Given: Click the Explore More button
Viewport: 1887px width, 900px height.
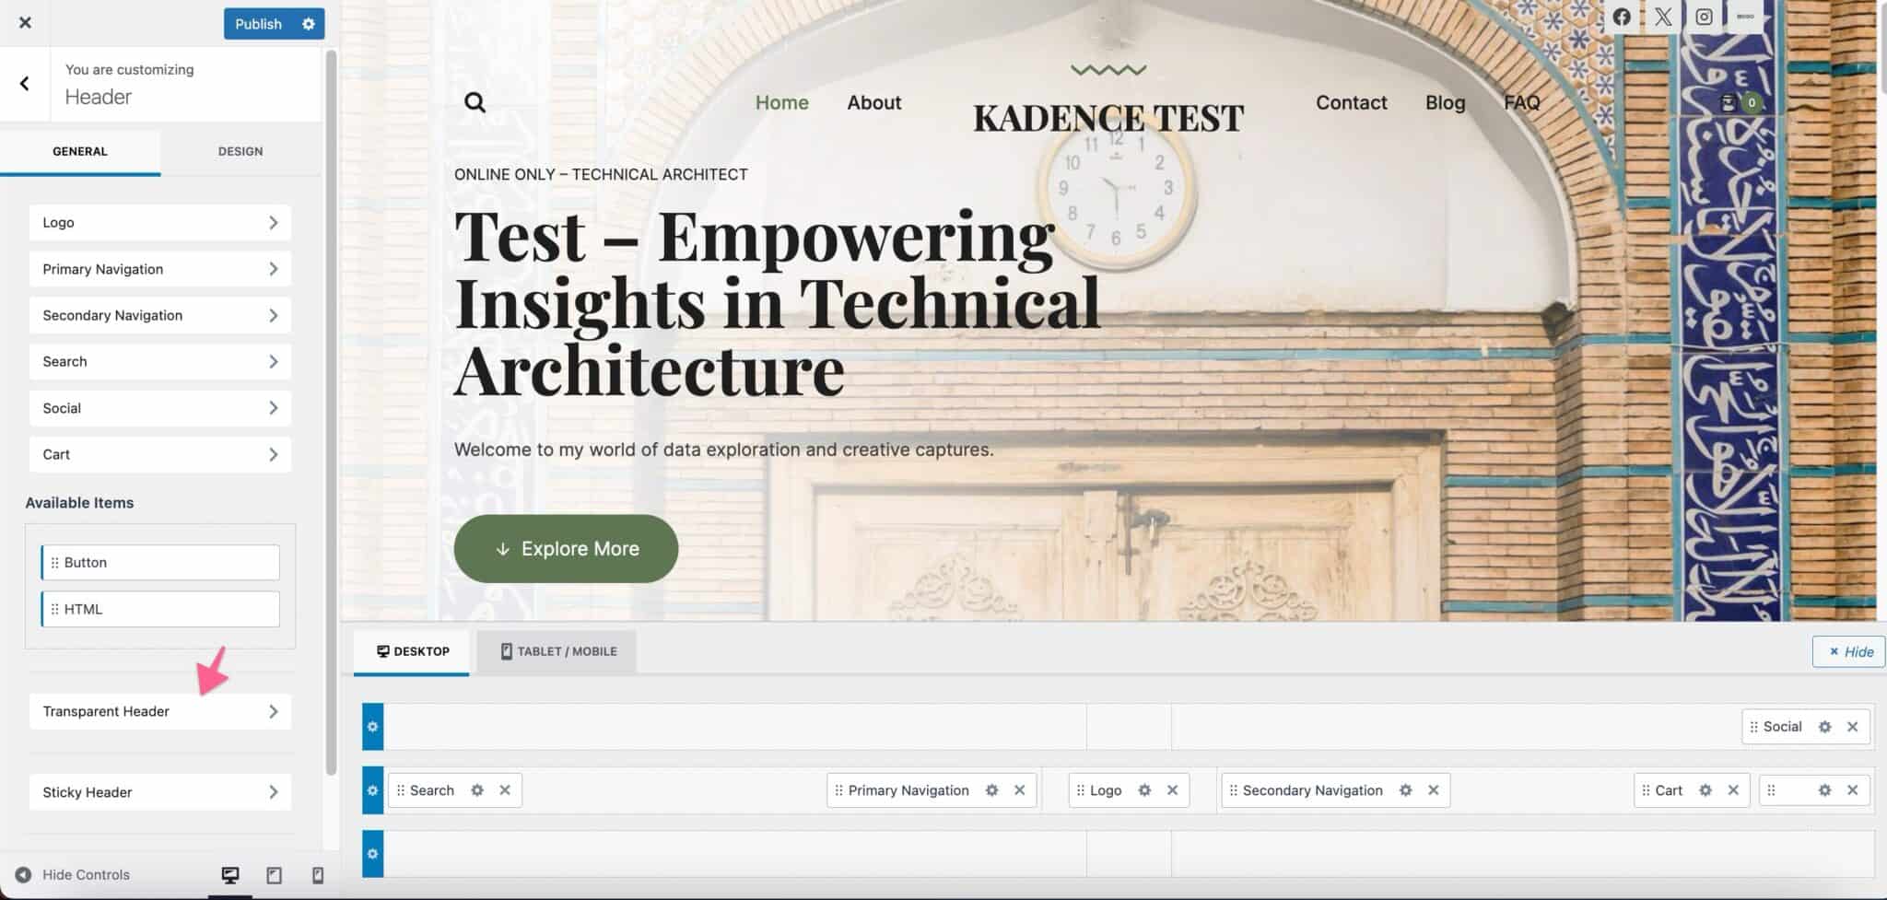Looking at the screenshot, I should point(565,548).
